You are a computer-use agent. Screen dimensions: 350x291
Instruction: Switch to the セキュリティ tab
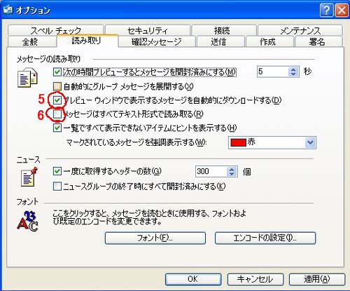coord(147,30)
